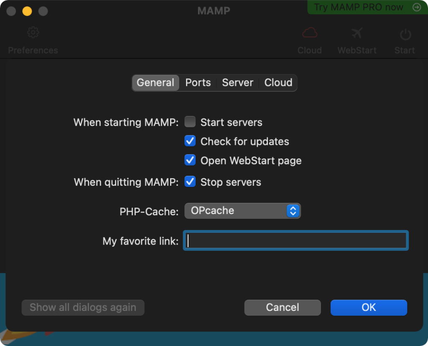Select the General tab
The image size is (428, 346).
point(155,83)
